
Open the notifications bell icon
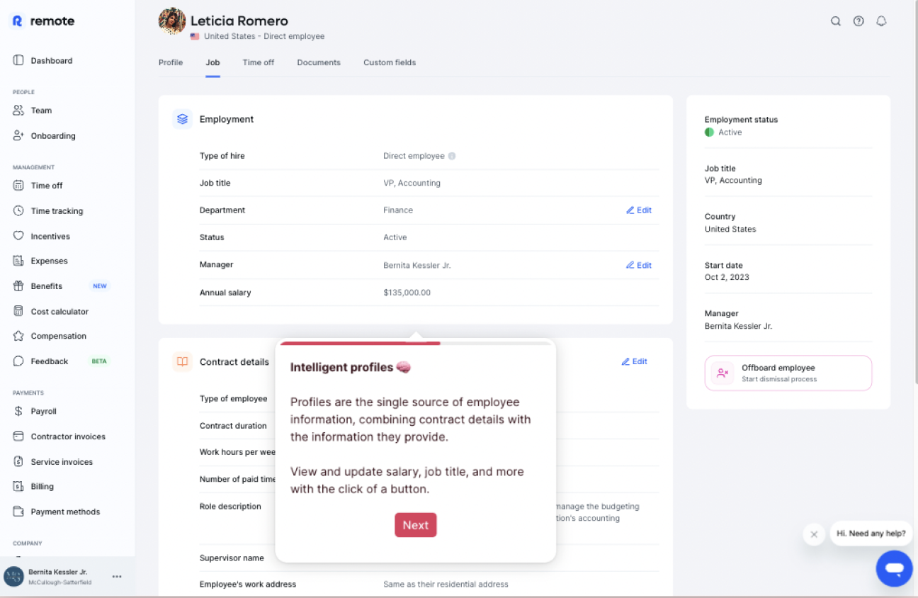click(x=881, y=21)
